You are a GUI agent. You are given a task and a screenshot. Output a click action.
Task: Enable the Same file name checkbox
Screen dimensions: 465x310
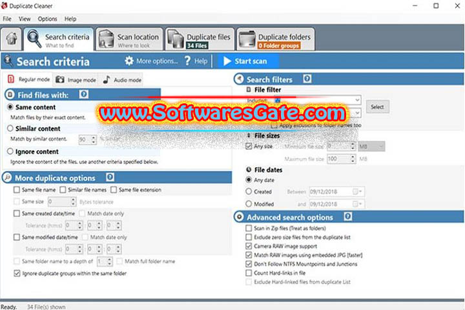pos(17,190)
